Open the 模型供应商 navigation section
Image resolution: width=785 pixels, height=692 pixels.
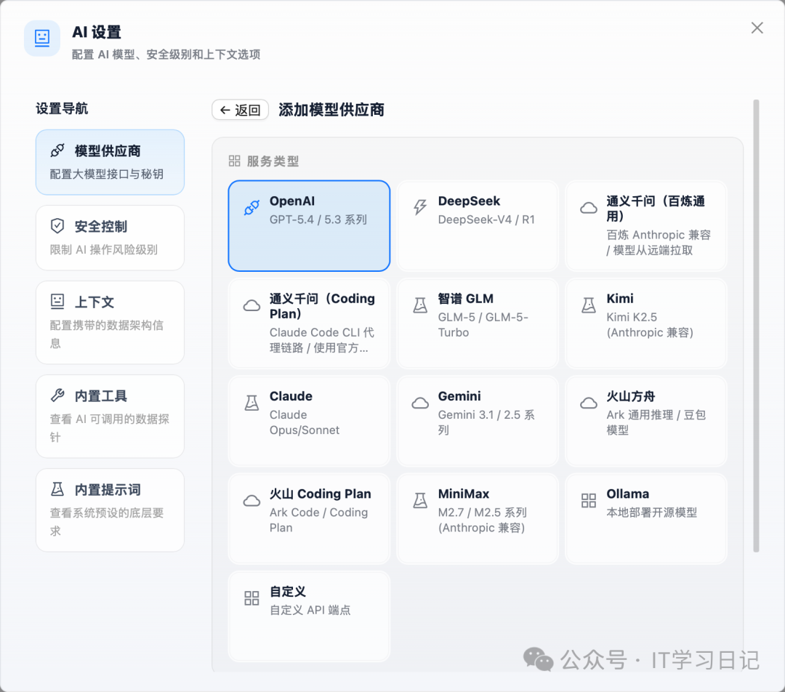coord(110,162)
